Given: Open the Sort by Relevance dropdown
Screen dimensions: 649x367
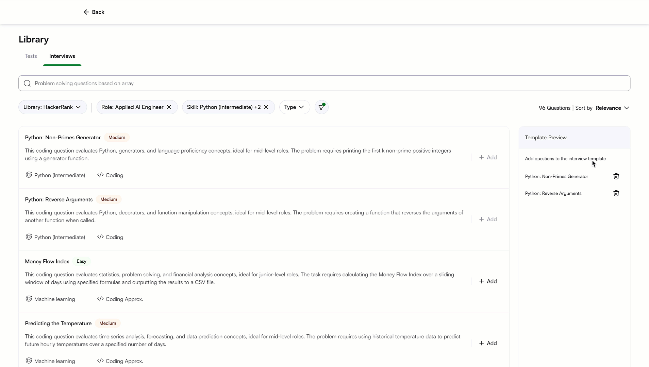Looking at the screenshot, I should [x=612, y=108].
